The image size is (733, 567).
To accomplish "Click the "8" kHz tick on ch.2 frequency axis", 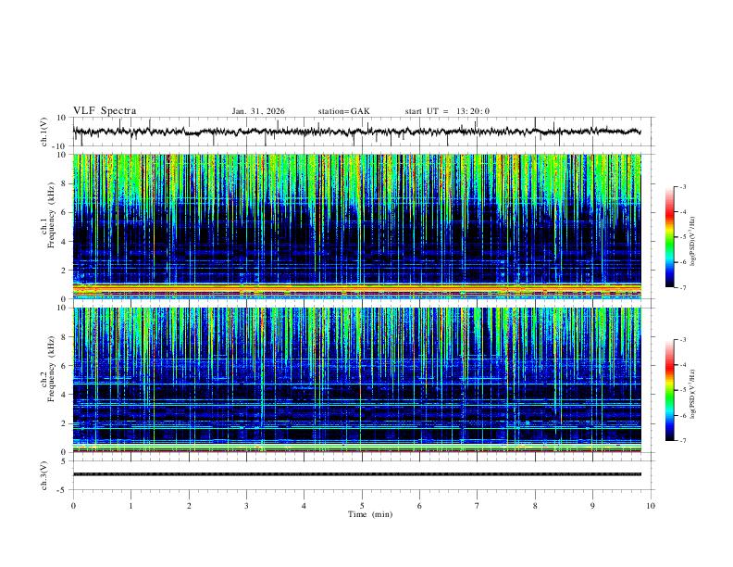I will (65, 337).
